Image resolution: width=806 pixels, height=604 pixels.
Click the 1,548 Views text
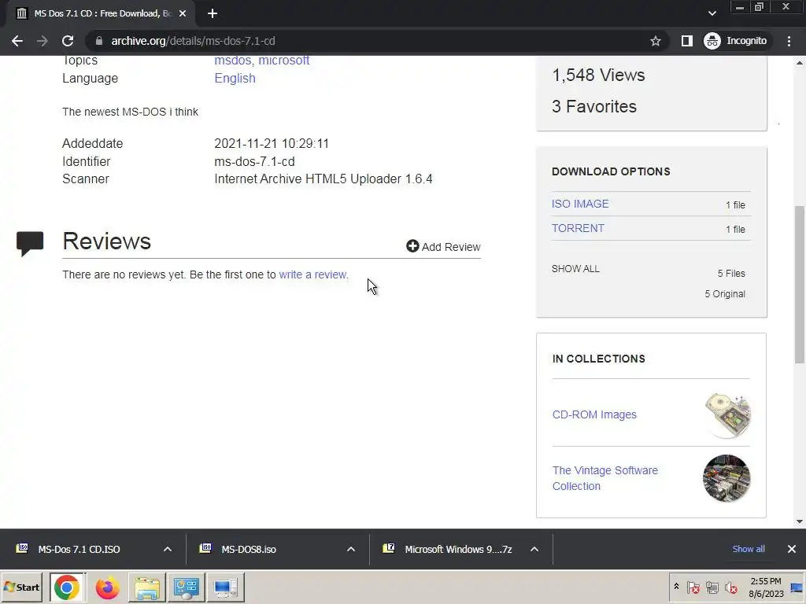[x=598, y=75]
